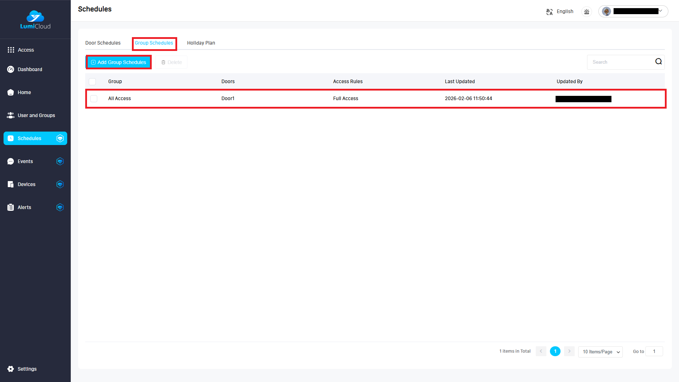Click the alarm notification icon in header
Image resolution: width=679 pixels, height=382 pixels.
[x=586, y=12]
